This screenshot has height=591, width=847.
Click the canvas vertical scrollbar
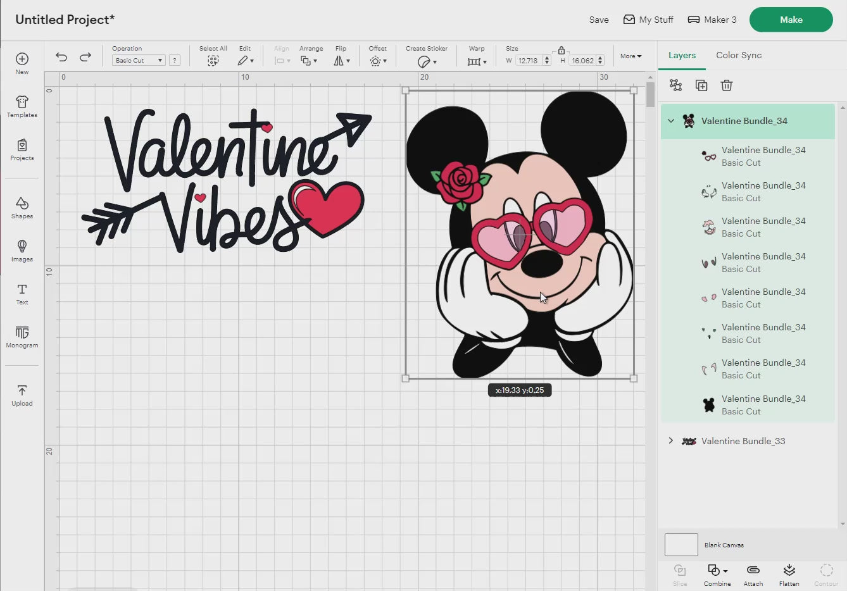(x=650, y=94)
